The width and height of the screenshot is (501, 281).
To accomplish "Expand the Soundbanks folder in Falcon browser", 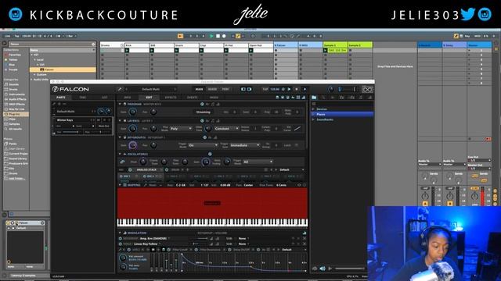I will tap(313, 119).
